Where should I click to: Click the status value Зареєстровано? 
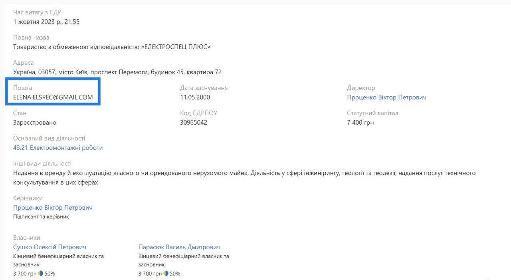click(35, 123)
